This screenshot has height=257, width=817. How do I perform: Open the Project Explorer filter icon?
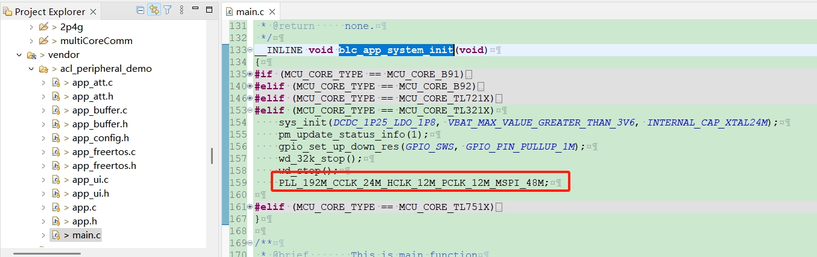[x=168, y=10]
